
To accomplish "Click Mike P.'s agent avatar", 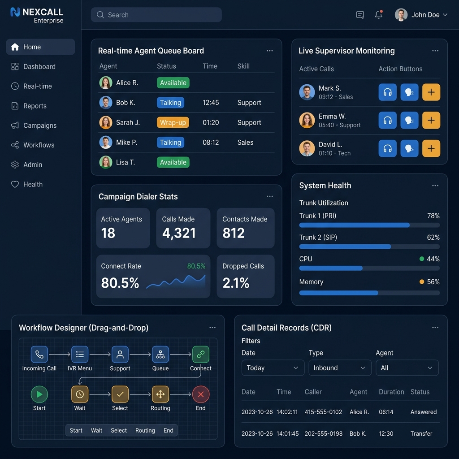I will [x=106, y=142].
